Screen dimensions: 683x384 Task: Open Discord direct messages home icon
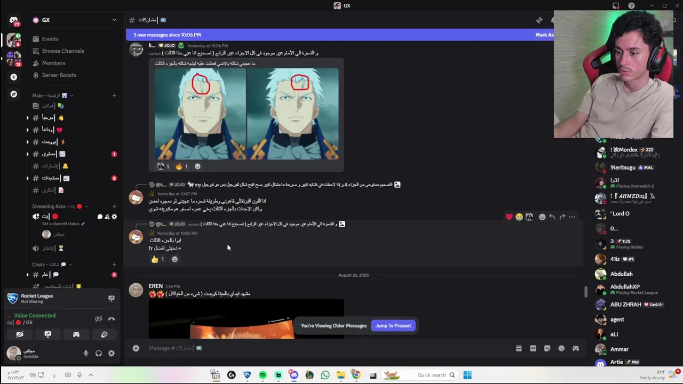coord(13,20)
